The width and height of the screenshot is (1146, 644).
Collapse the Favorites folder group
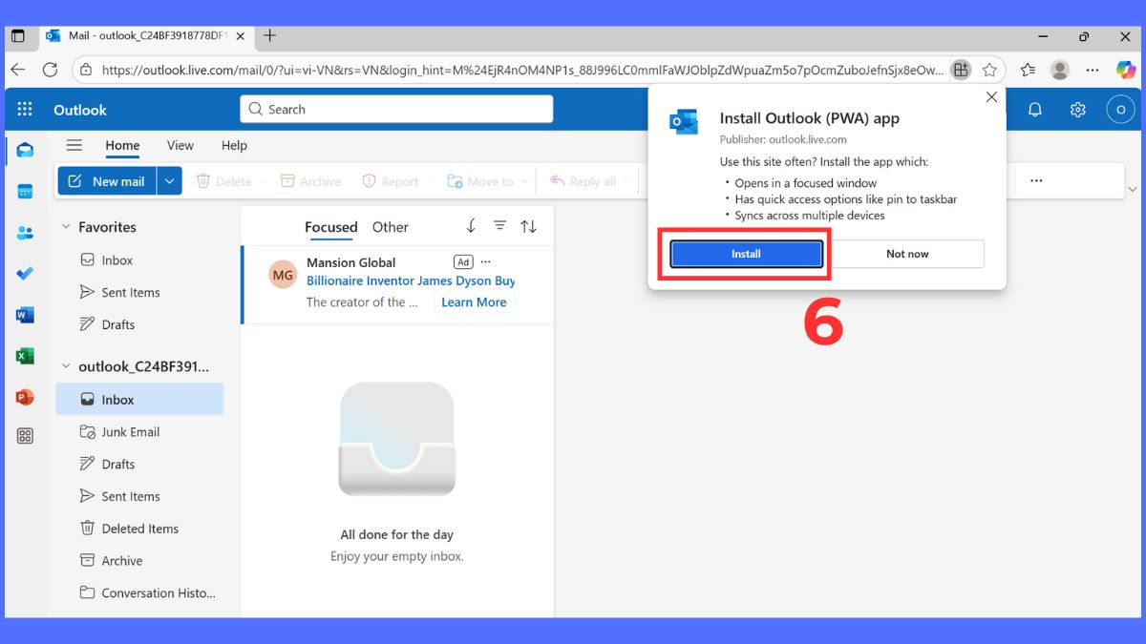[66, 227]
